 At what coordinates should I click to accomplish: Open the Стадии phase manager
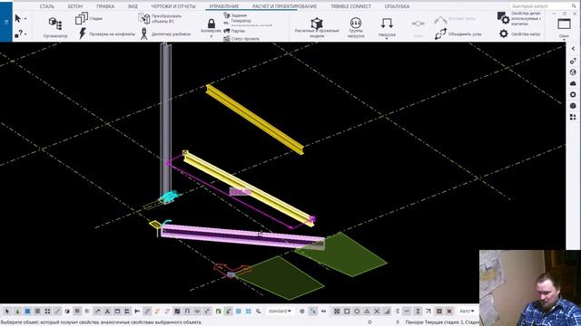point(89,18)
